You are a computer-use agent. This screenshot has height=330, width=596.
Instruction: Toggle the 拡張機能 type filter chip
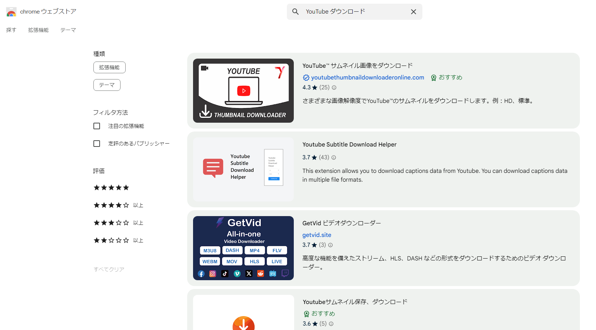[x=109, y=67]
